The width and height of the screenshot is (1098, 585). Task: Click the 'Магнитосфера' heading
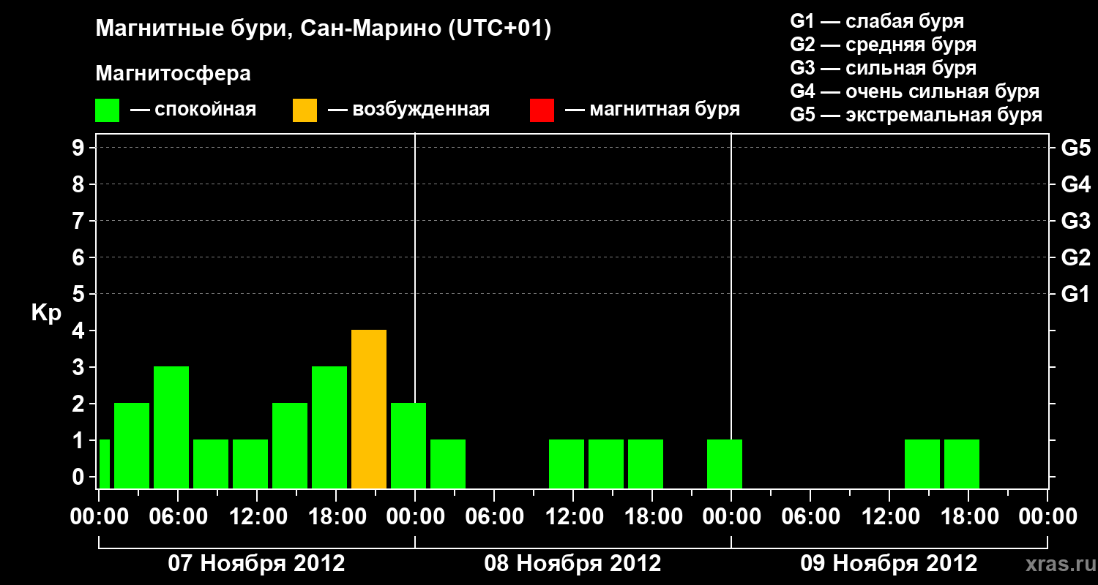click(x=173, y=74)
